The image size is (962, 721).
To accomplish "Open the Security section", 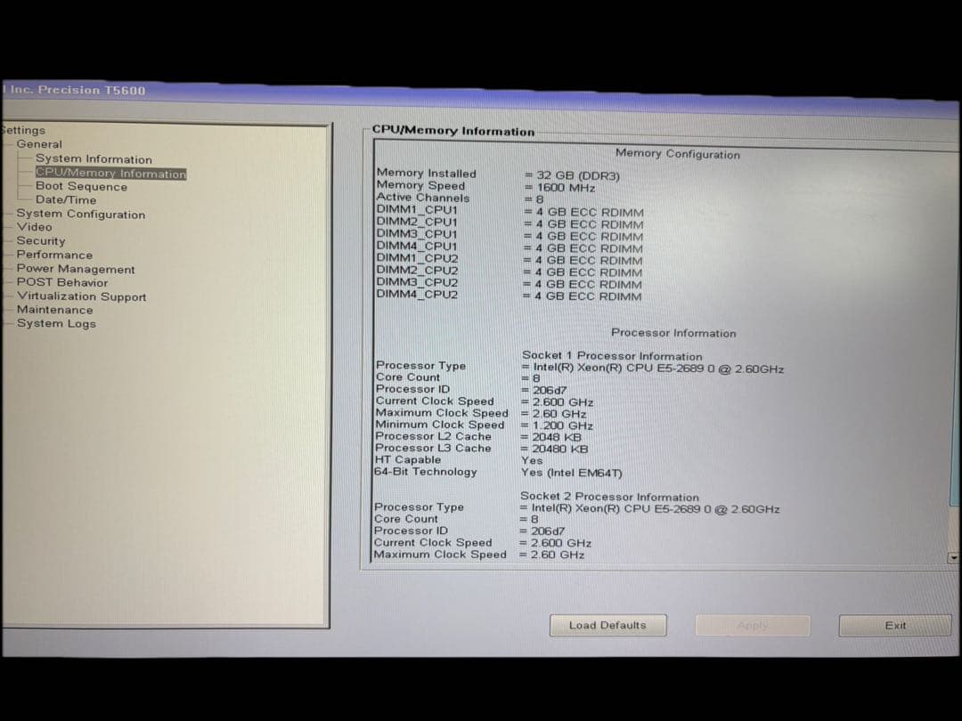I will [x=41, y=240].
